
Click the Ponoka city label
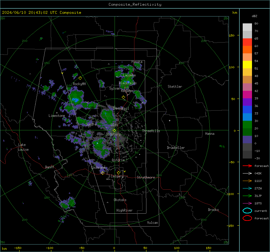[137, 62]
